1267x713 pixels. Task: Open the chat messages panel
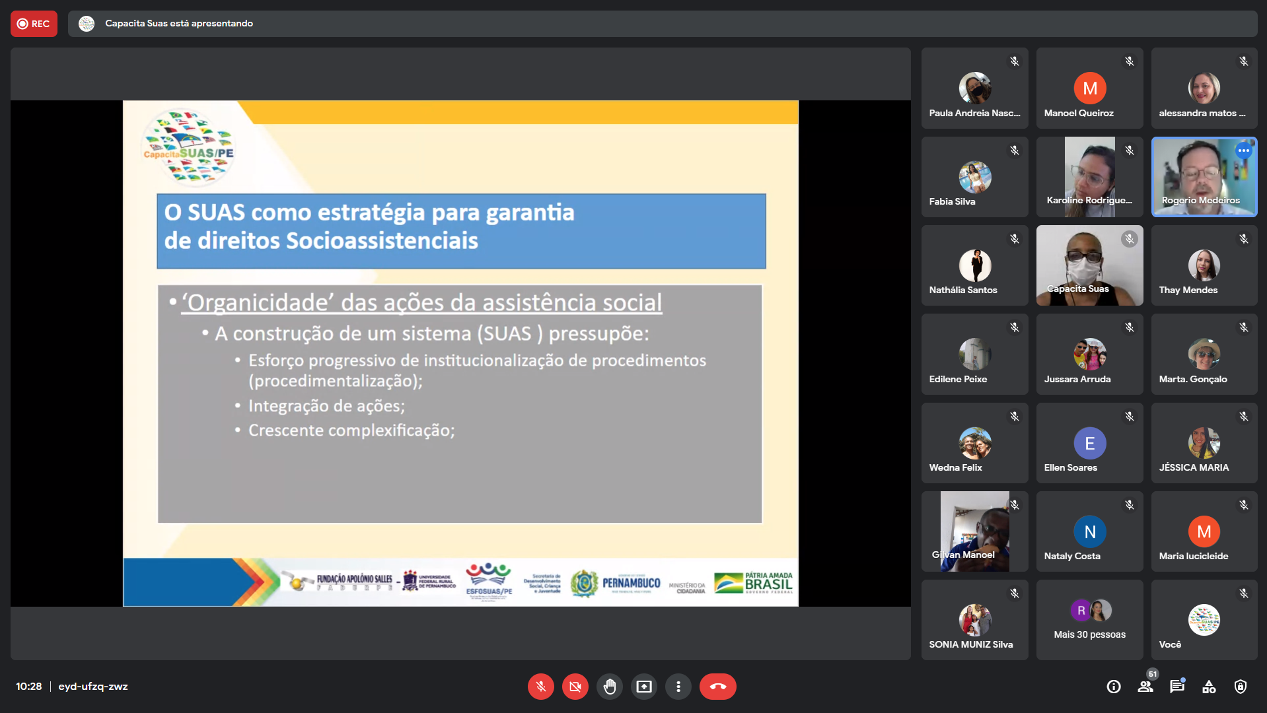pyautogui.click(x=1177, y=687)
